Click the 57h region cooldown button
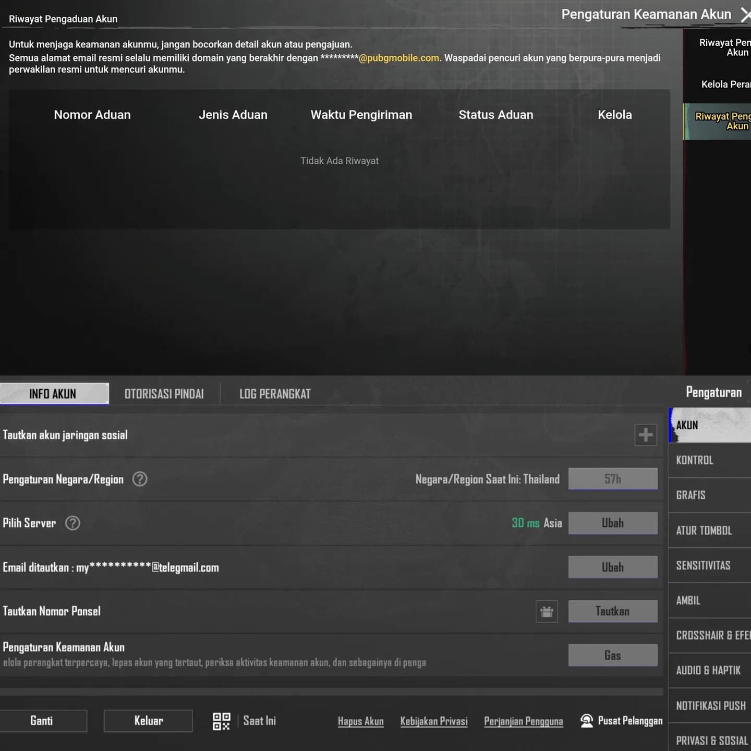751x751 pixels. (613, 479)
